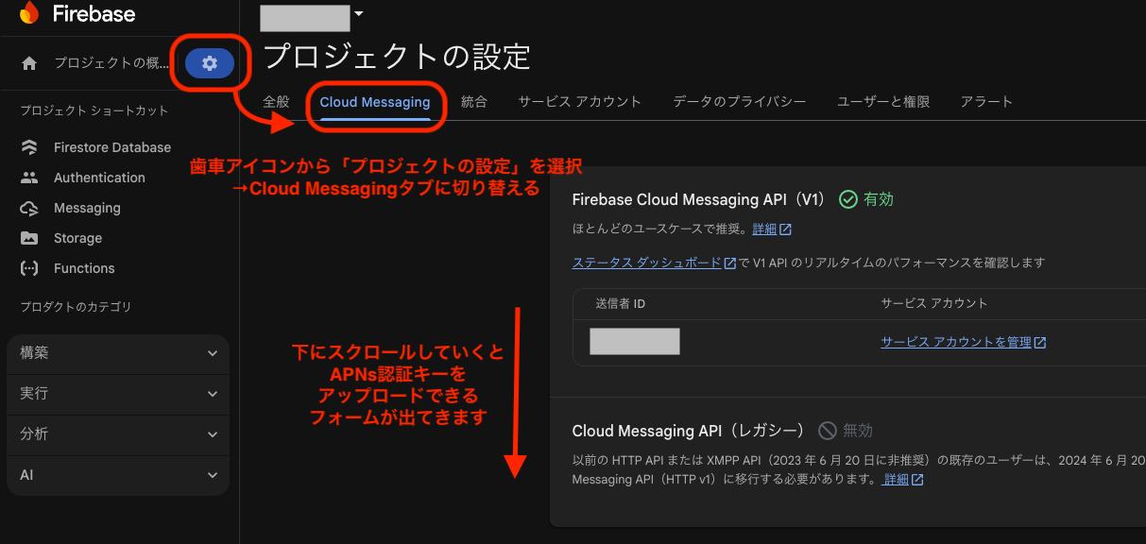
Task: Open the 詳細 link in legacy API section
Action: (896, 480)
